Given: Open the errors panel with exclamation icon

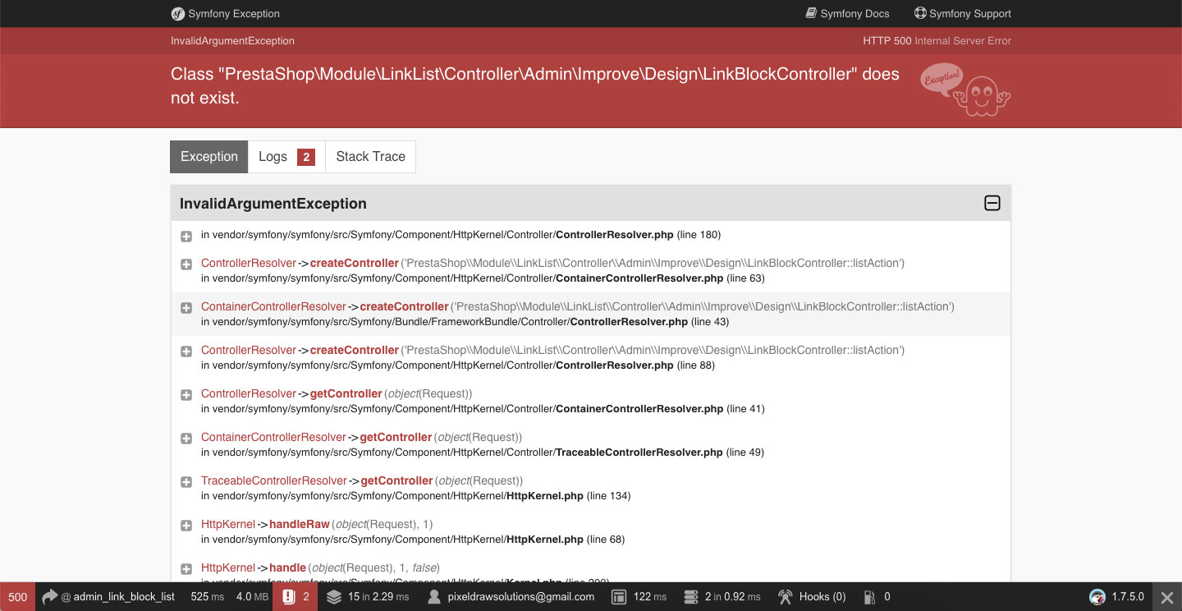Looking at the screenshot, I should point(295,597).
